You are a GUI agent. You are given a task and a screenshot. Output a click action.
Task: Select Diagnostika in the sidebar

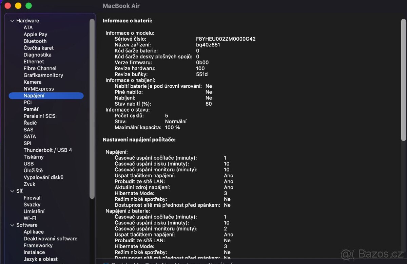click(x=37, y=55)
